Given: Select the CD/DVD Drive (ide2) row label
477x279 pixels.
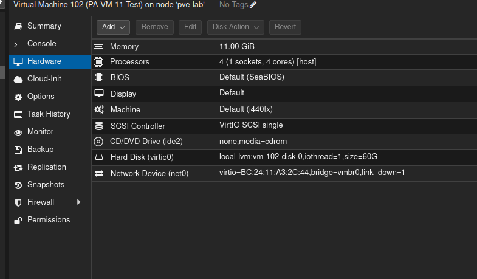Looking at the screenshot, I should [146, 142].
